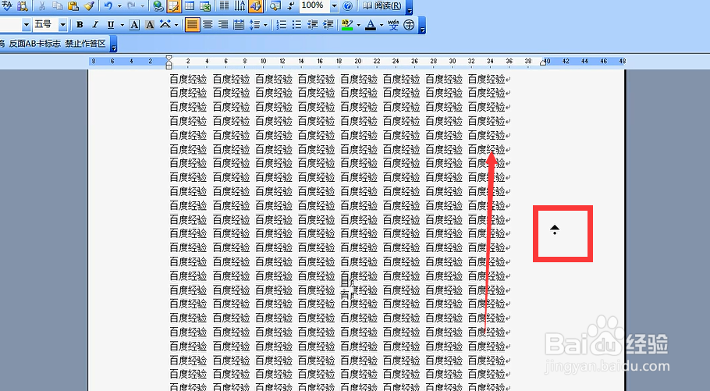This screenshot has height=391, width=710.
Task: Toggle bold formatting
Action: click(x=80, y=25)
